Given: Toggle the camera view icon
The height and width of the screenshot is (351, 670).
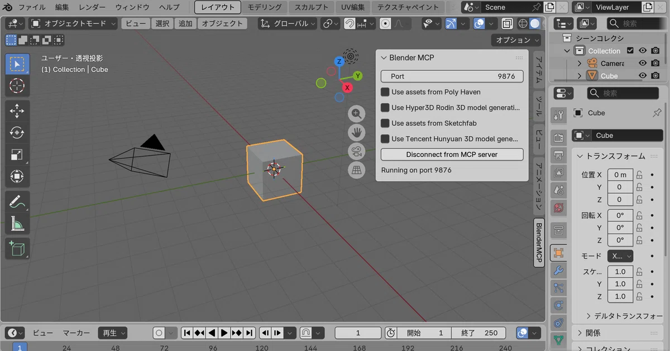Looking at the screenshot, I should (357, 151).
